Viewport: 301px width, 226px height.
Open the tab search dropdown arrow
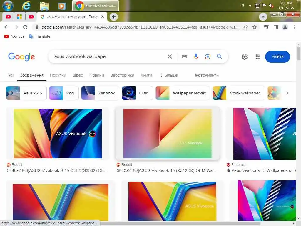[263, 17]
